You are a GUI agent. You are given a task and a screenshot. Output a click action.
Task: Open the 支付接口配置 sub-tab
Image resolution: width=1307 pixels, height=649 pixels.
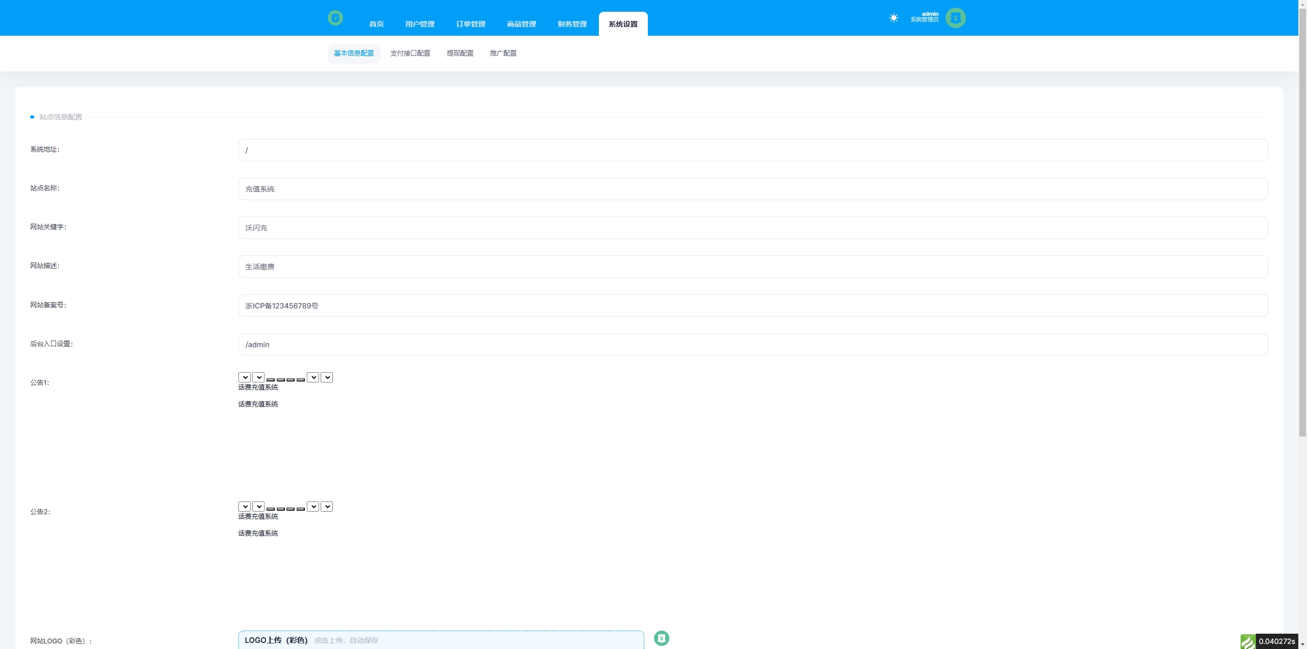click(410, 53)
